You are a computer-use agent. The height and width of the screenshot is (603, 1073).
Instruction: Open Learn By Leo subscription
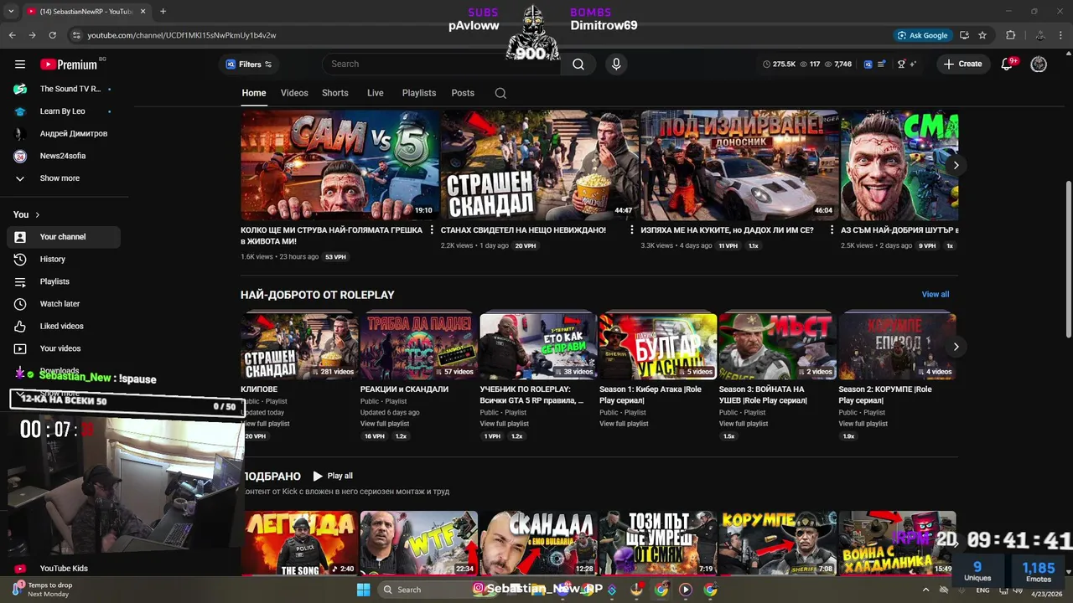click(63, 111)
